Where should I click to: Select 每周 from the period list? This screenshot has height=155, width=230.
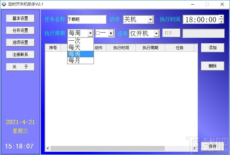[80, 54]
